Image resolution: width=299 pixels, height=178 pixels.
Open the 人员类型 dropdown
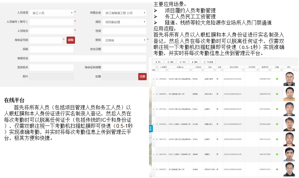click(52, 13)
